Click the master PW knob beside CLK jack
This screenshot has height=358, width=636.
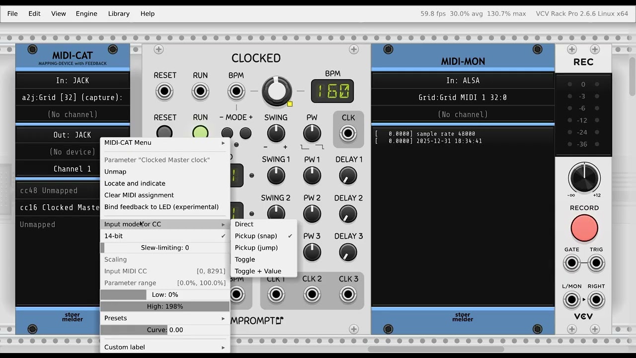tap(312, 133)
